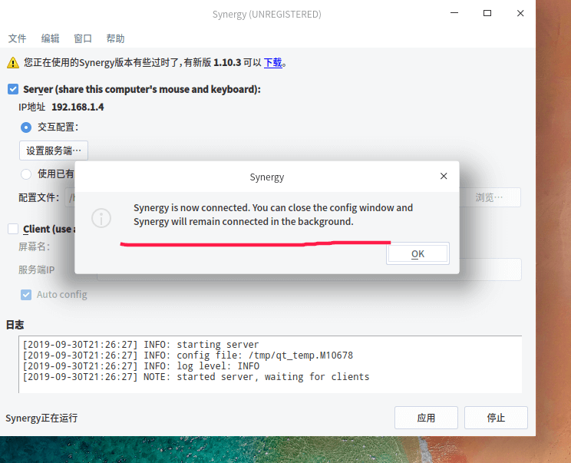The height and width of the screenshot is (463, 571).
Task: Enable the Client checkbox
Action: tap(13, 229)
